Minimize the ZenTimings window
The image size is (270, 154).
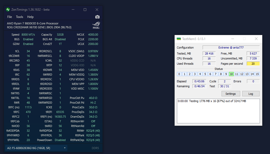click(73, 10)
